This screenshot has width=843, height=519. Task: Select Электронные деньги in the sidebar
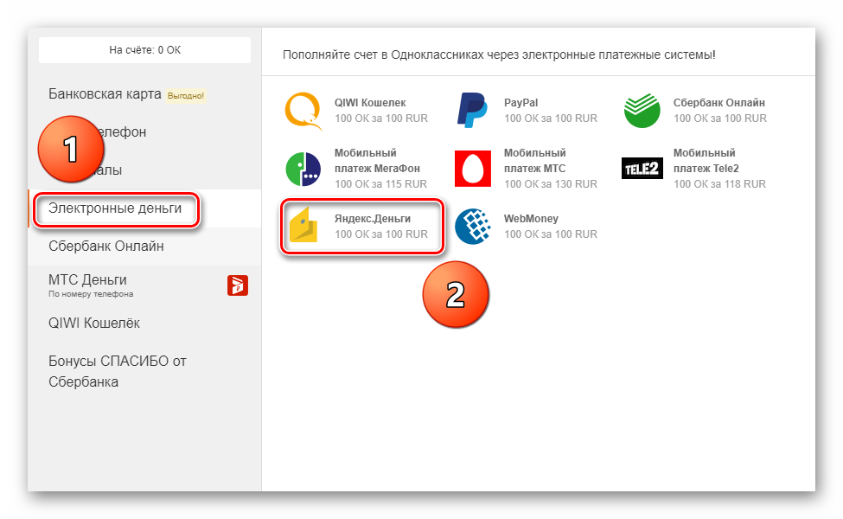[115, 208]
